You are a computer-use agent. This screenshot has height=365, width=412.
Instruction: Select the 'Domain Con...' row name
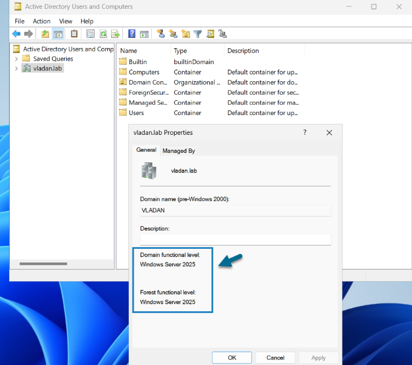148,82
